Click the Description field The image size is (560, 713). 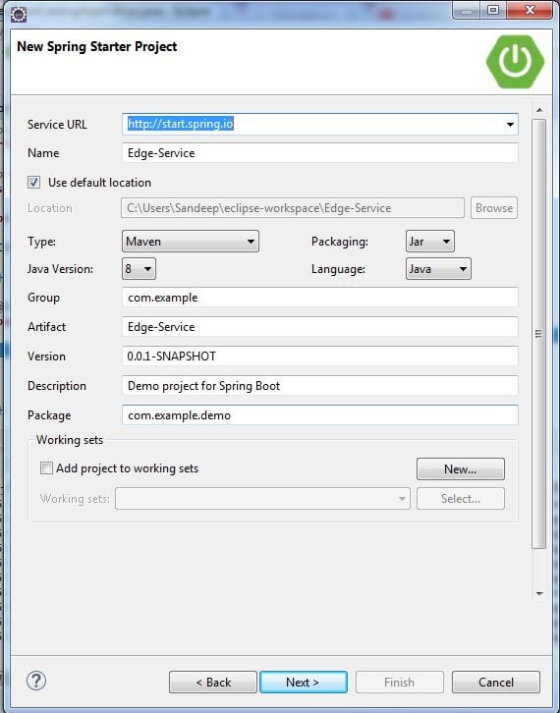point(320,386)
